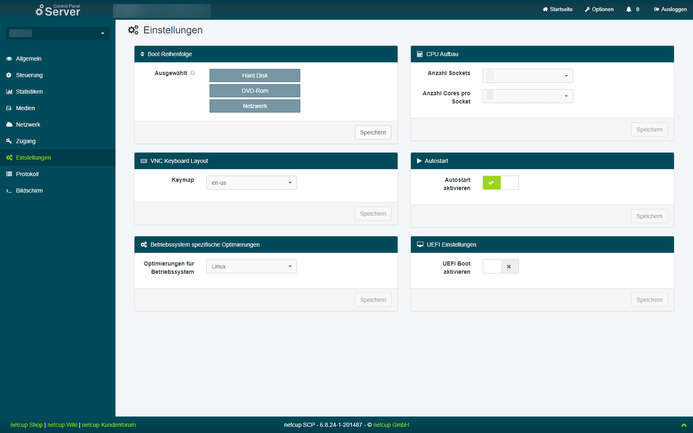The image size is (693, 433).
Task: Click the notification bell icon
Action: 629,9
